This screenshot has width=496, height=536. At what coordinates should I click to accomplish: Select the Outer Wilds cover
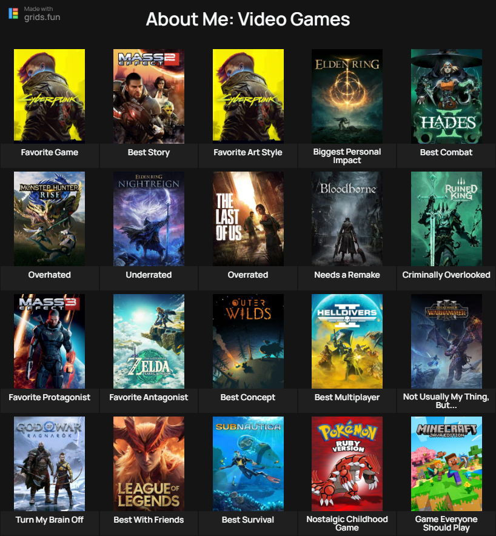(x=248, y=341)
